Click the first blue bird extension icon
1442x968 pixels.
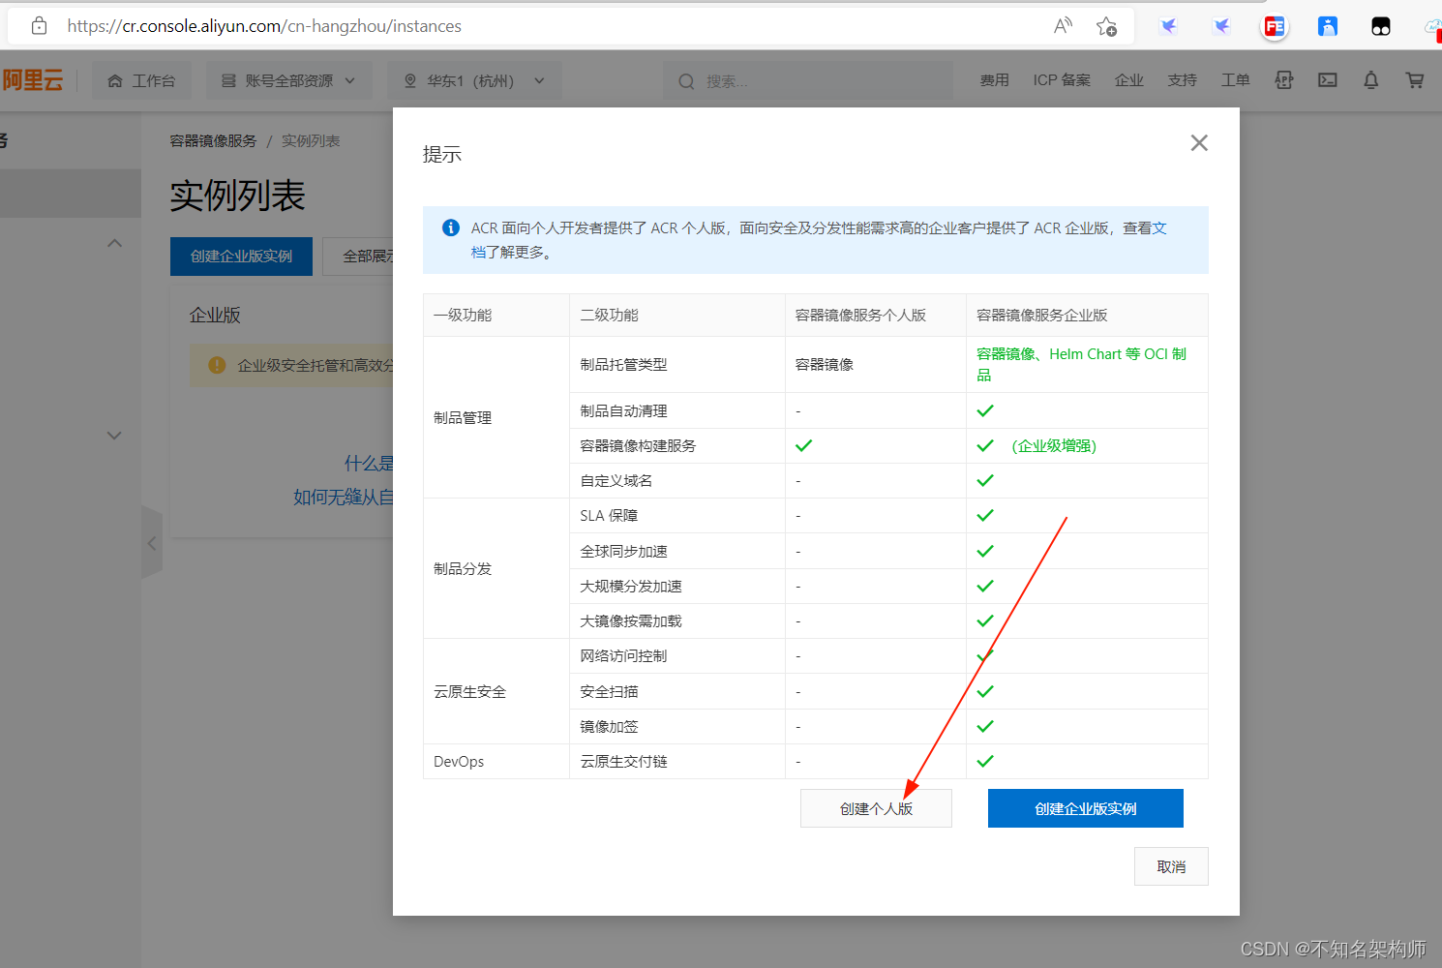click(1169, 26)
